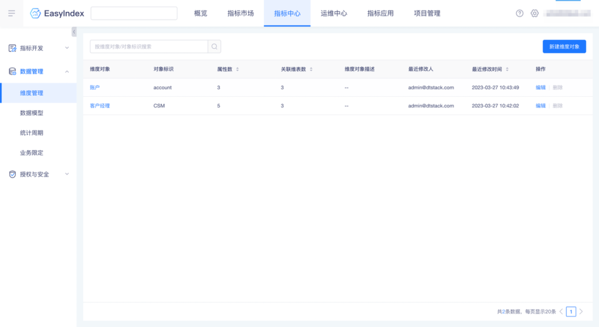The width and height of the screenshot is (599, 327).
Task: Sort by 属性数 column sort icon
Action: click(237, 69)
